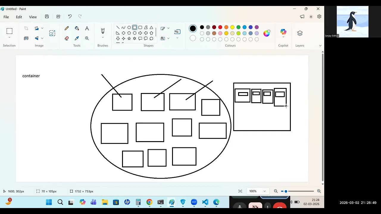The width and height of the screenshot is (381, 214).
Task: Open the File menu
Action: pyautogui.click(x=6, y=17)
